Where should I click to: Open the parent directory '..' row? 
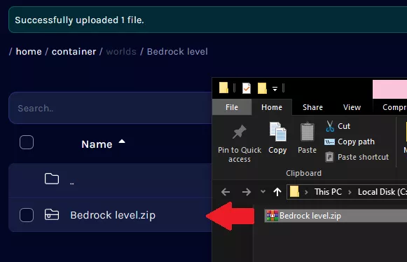(x=111, y=179)
